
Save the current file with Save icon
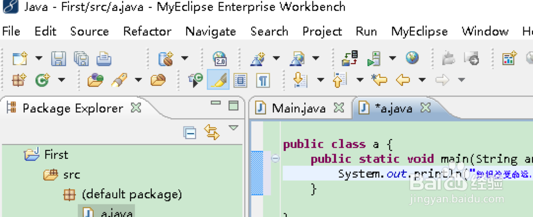click(59, 59)
